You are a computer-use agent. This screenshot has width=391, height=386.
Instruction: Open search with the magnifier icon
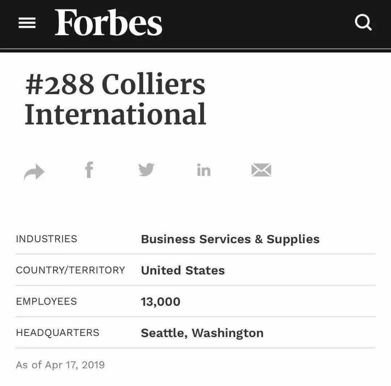pyautogui.click(x=363, y=23)
